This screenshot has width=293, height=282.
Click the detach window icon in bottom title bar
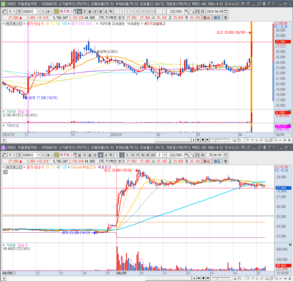[x=248, y=147]
